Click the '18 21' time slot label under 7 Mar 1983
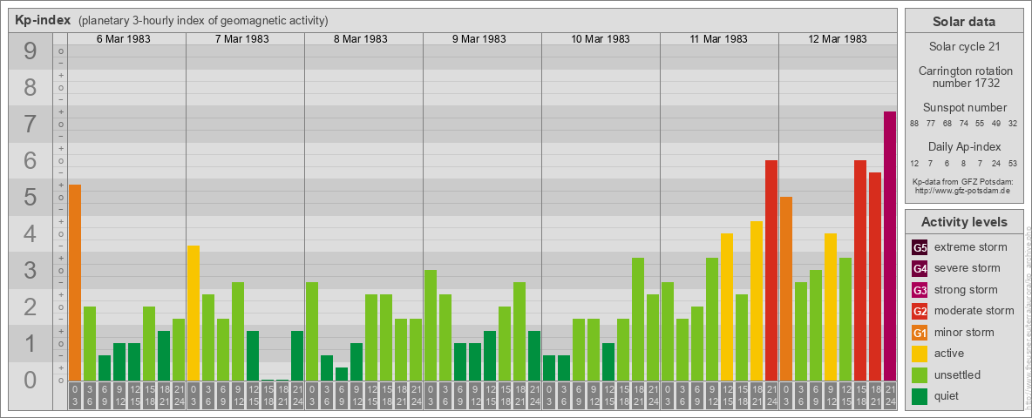1032x418 pixels. tap(282, 395)
